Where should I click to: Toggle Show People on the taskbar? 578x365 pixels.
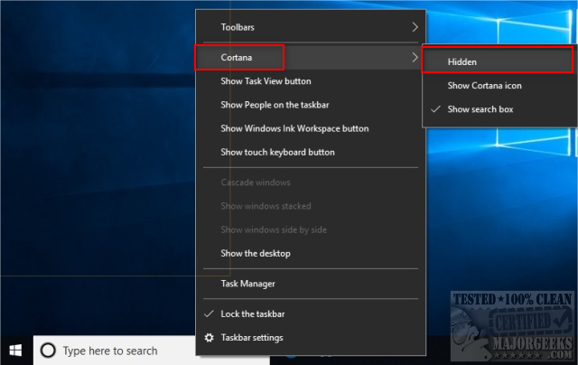point(311,105)
